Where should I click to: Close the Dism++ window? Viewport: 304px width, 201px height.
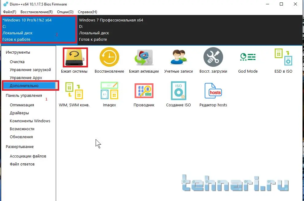pyautogui.click(x=295, y=4)
